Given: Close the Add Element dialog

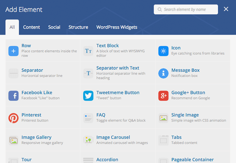Looking at the screenshot, I should click(x=226, y=9).
